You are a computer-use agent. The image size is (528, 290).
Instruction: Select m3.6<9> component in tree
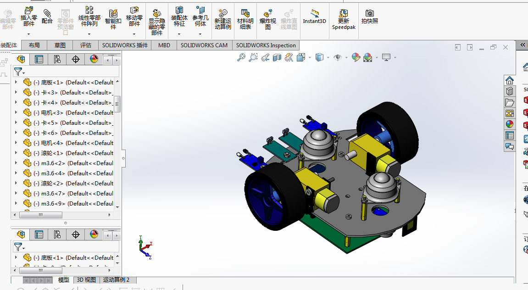68,203
